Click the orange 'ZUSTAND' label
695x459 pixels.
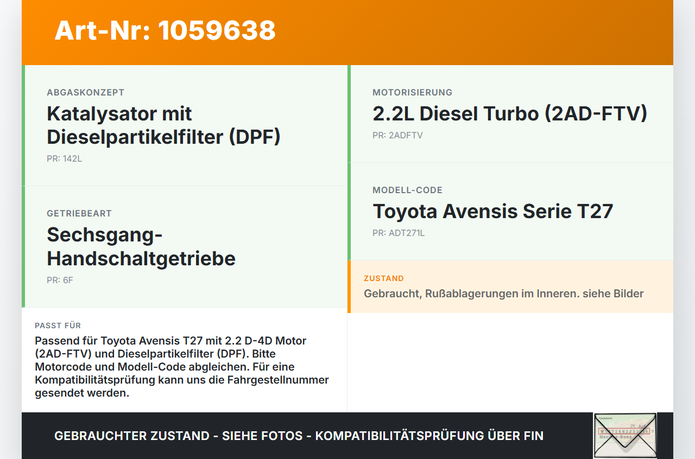click(384, 278)
